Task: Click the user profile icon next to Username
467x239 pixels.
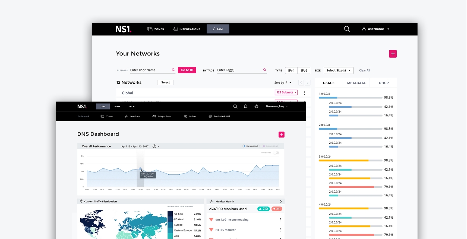Action: coord(364,29)
